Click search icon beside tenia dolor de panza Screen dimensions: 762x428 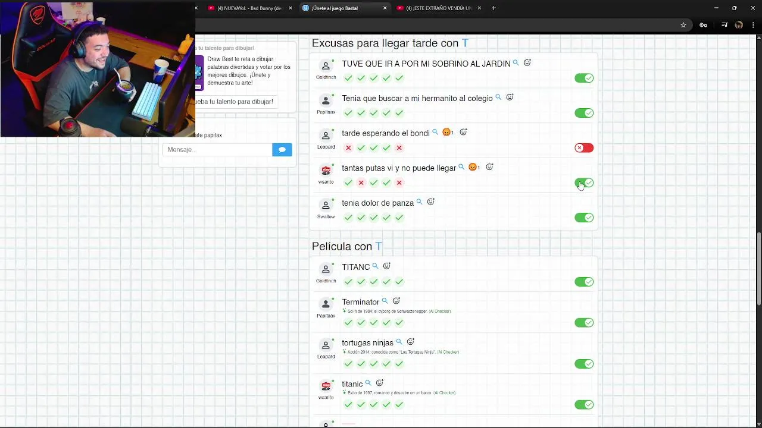coord(419,202)
